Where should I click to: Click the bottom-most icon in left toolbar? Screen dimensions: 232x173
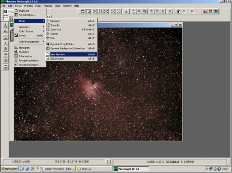click(5, 67)
